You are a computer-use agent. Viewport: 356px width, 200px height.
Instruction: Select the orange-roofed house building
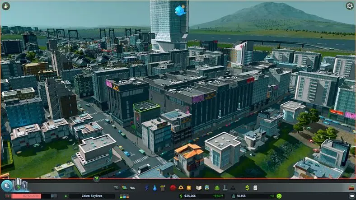189,160
